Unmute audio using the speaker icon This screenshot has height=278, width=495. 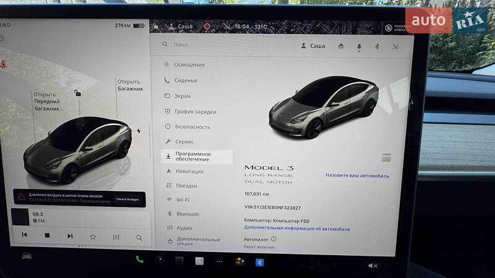point(372,266)
